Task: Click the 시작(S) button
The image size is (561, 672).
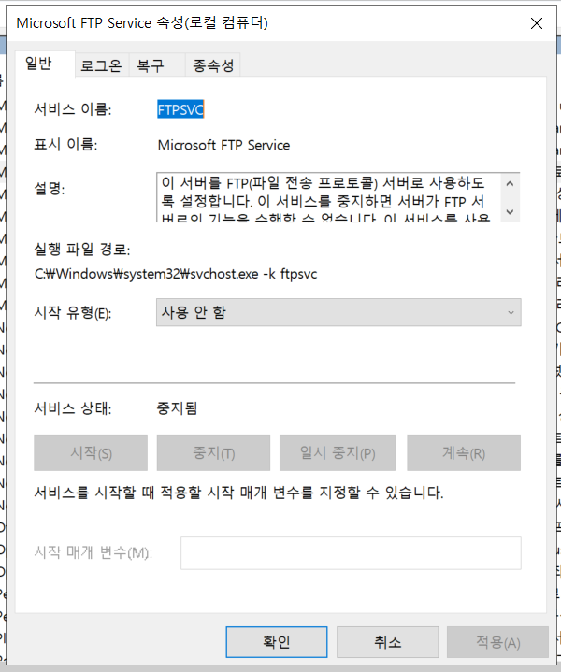Action: point(91,452)
